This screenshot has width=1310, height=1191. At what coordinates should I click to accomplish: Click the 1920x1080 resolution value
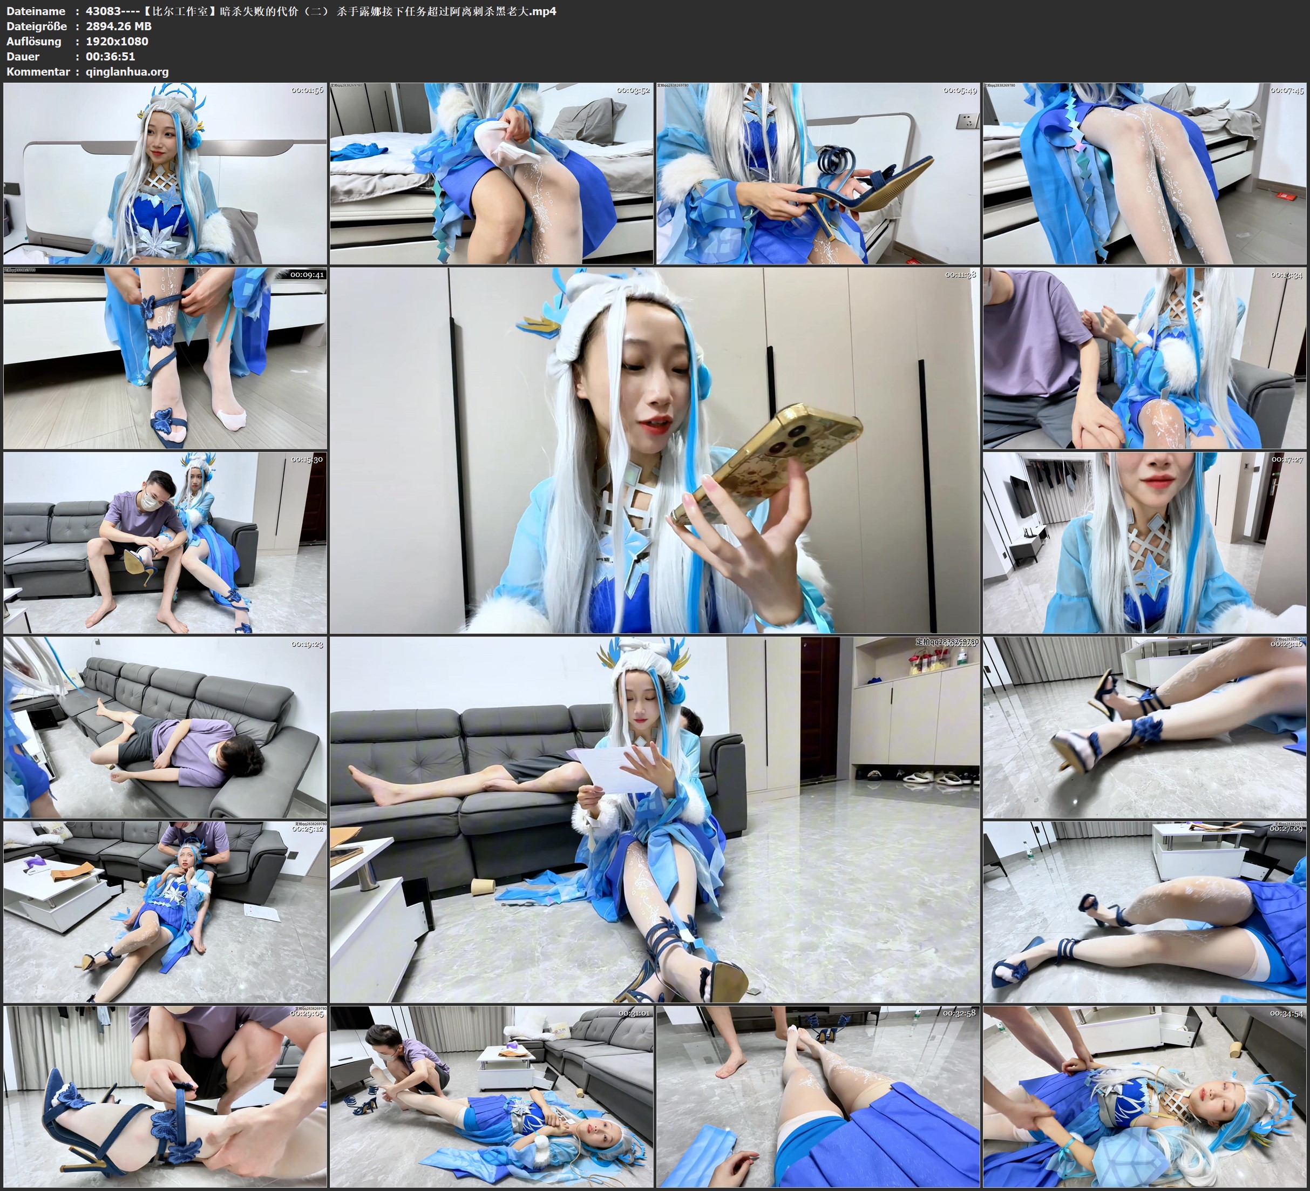click(x=117, y=41)
